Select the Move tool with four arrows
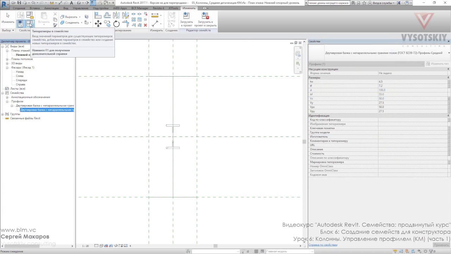 click(98, 24)
